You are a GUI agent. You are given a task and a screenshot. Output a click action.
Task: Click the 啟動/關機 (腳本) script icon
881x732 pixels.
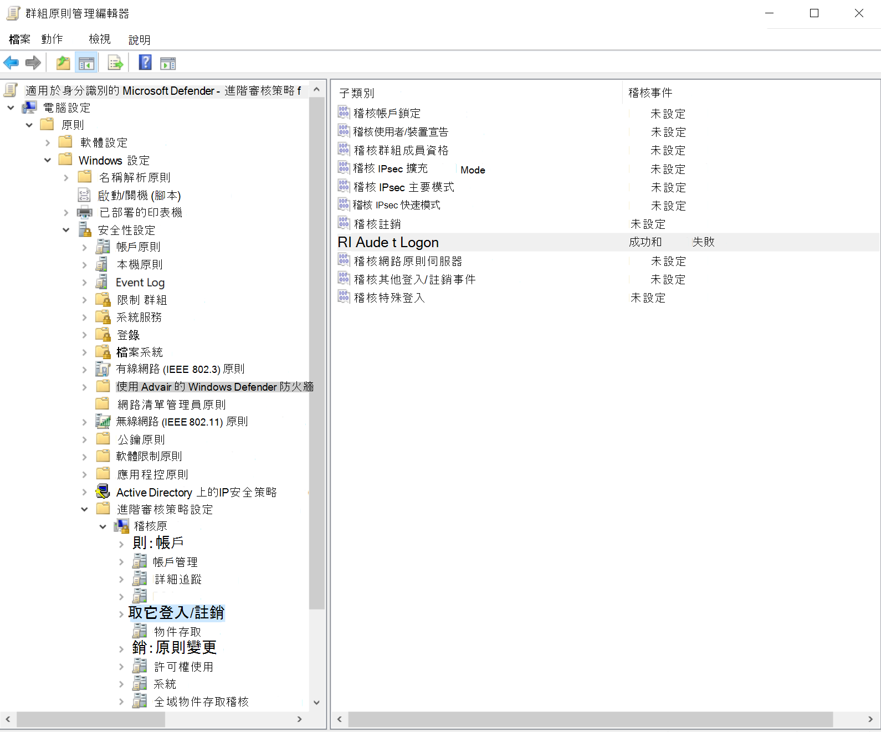(84, 195)
